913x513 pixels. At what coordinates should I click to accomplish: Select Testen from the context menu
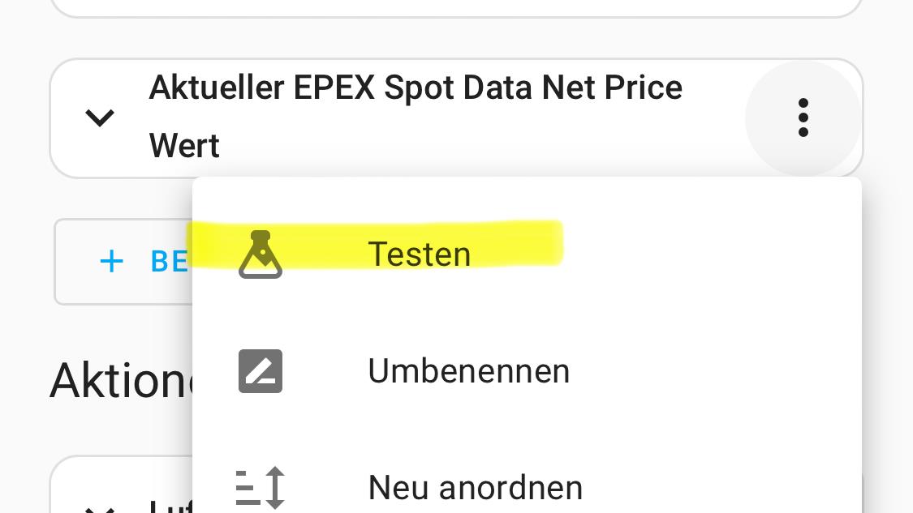pyautogui.click(x=420, y=254)
